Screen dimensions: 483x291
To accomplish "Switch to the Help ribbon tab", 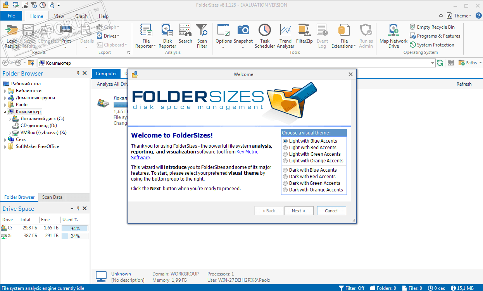I will (x=103, y=16).
